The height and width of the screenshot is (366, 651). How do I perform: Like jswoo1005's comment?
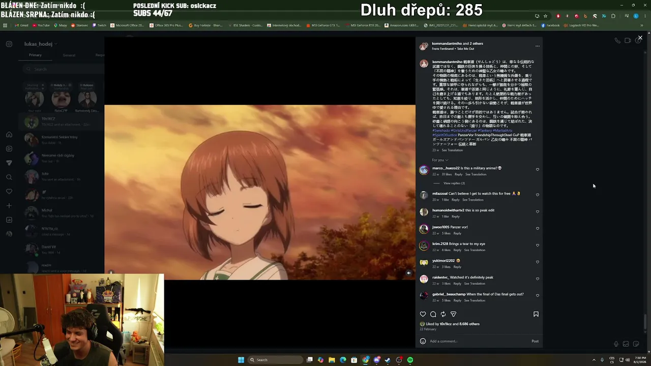point(538,228)
